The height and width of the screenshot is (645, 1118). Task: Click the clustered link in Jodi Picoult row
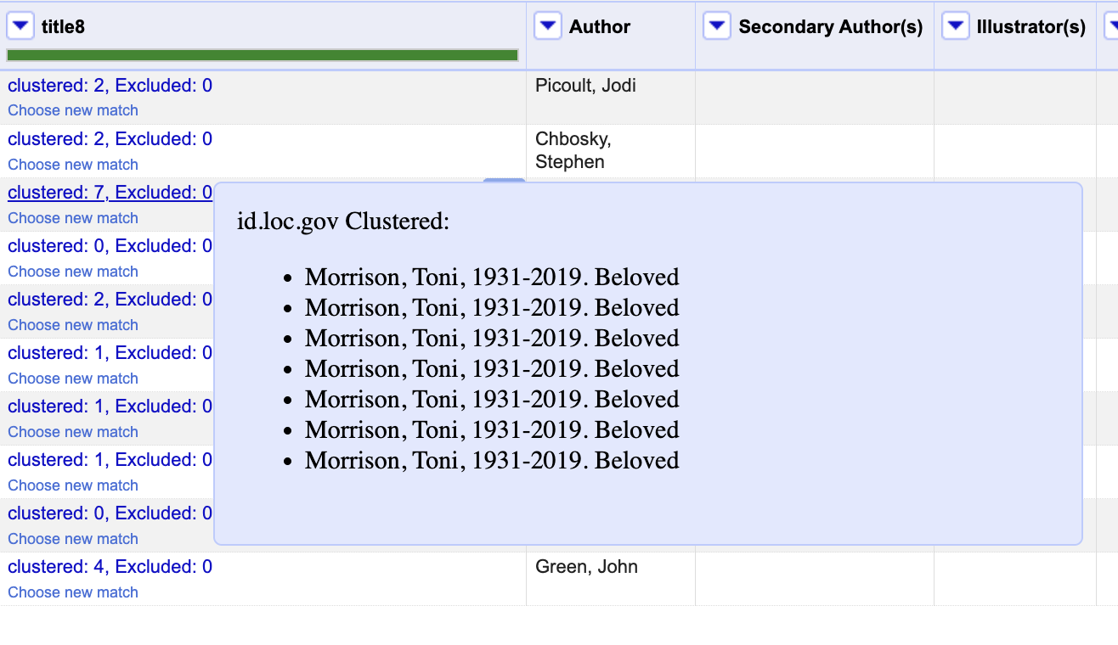[x=110, y=86]
